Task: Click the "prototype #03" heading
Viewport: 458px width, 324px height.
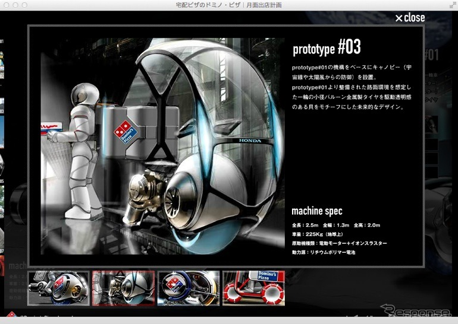Action: (x=327, y=47)
